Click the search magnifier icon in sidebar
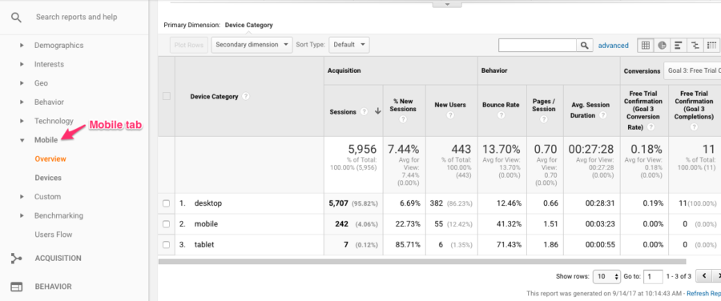Image resolution: width=721 pixels, height=301 pixels. (17, 18)
